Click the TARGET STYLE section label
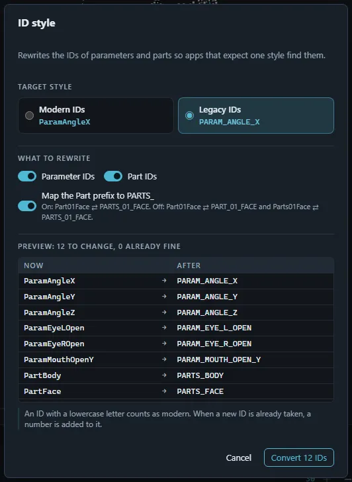The height and width of the screenshot is (482, 352). tap(45, 87)
